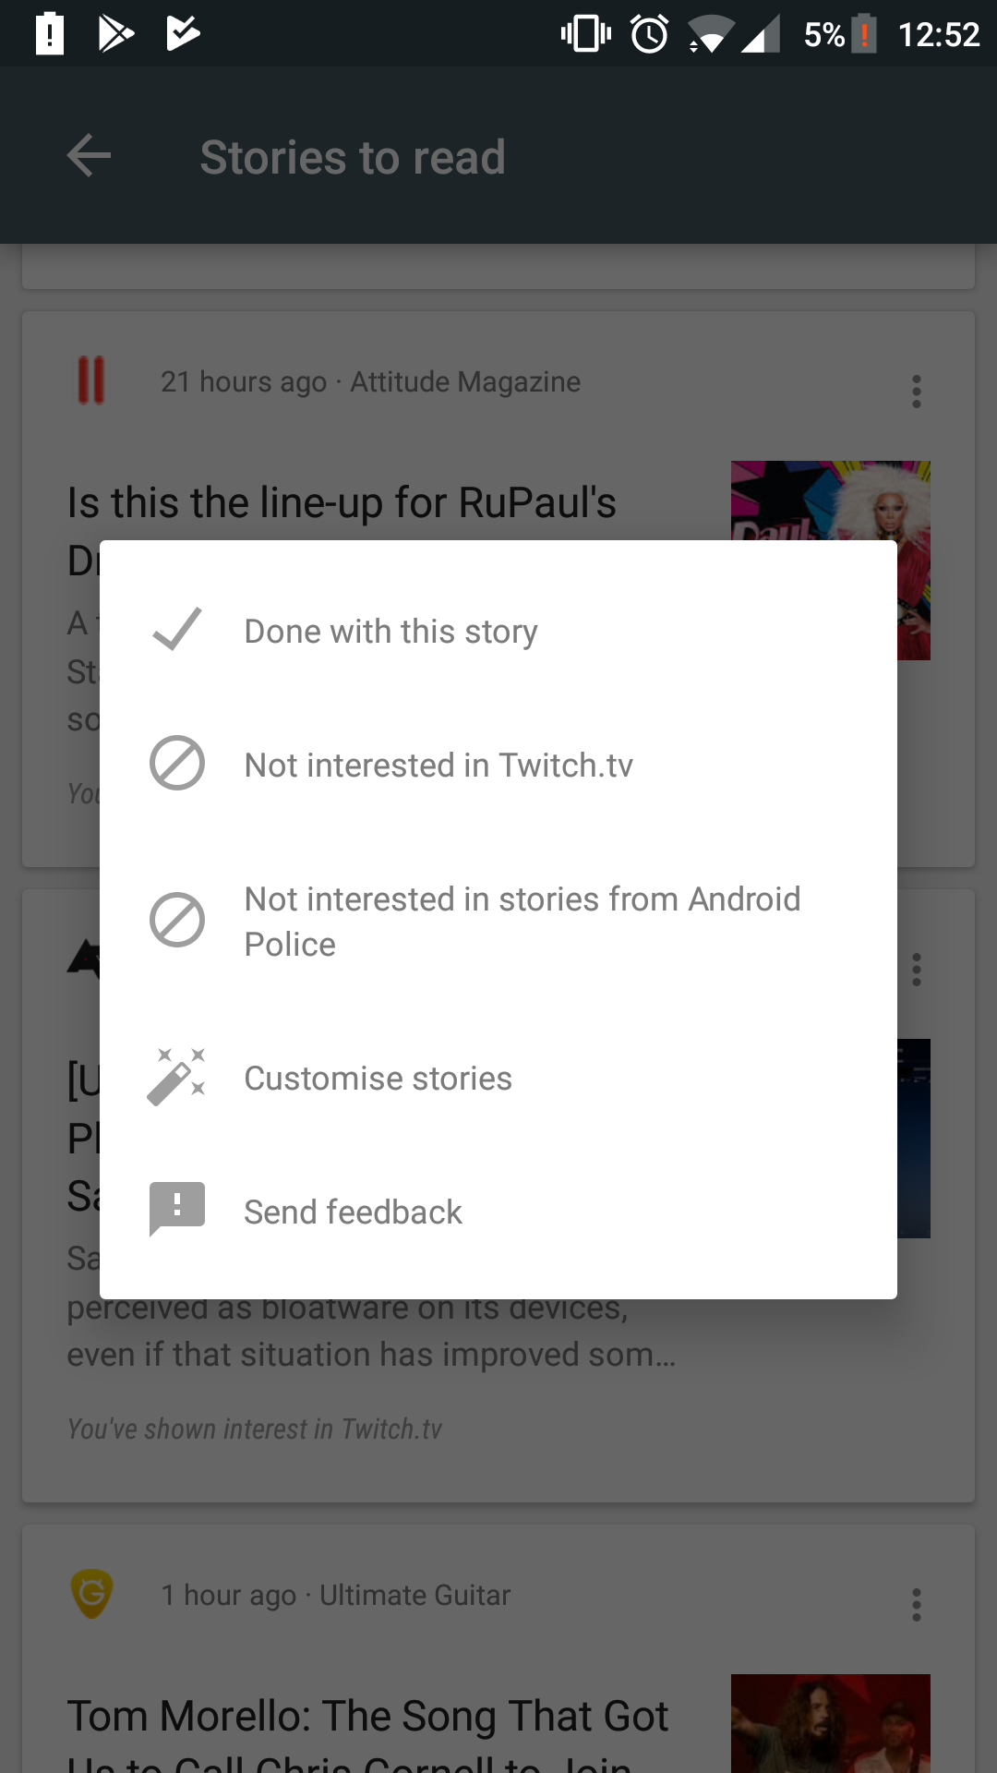The height and width of the screenshot is (1773, 997).
Task: Choose "Not interested in stories from Android Police"
Action: pos(522,922)
